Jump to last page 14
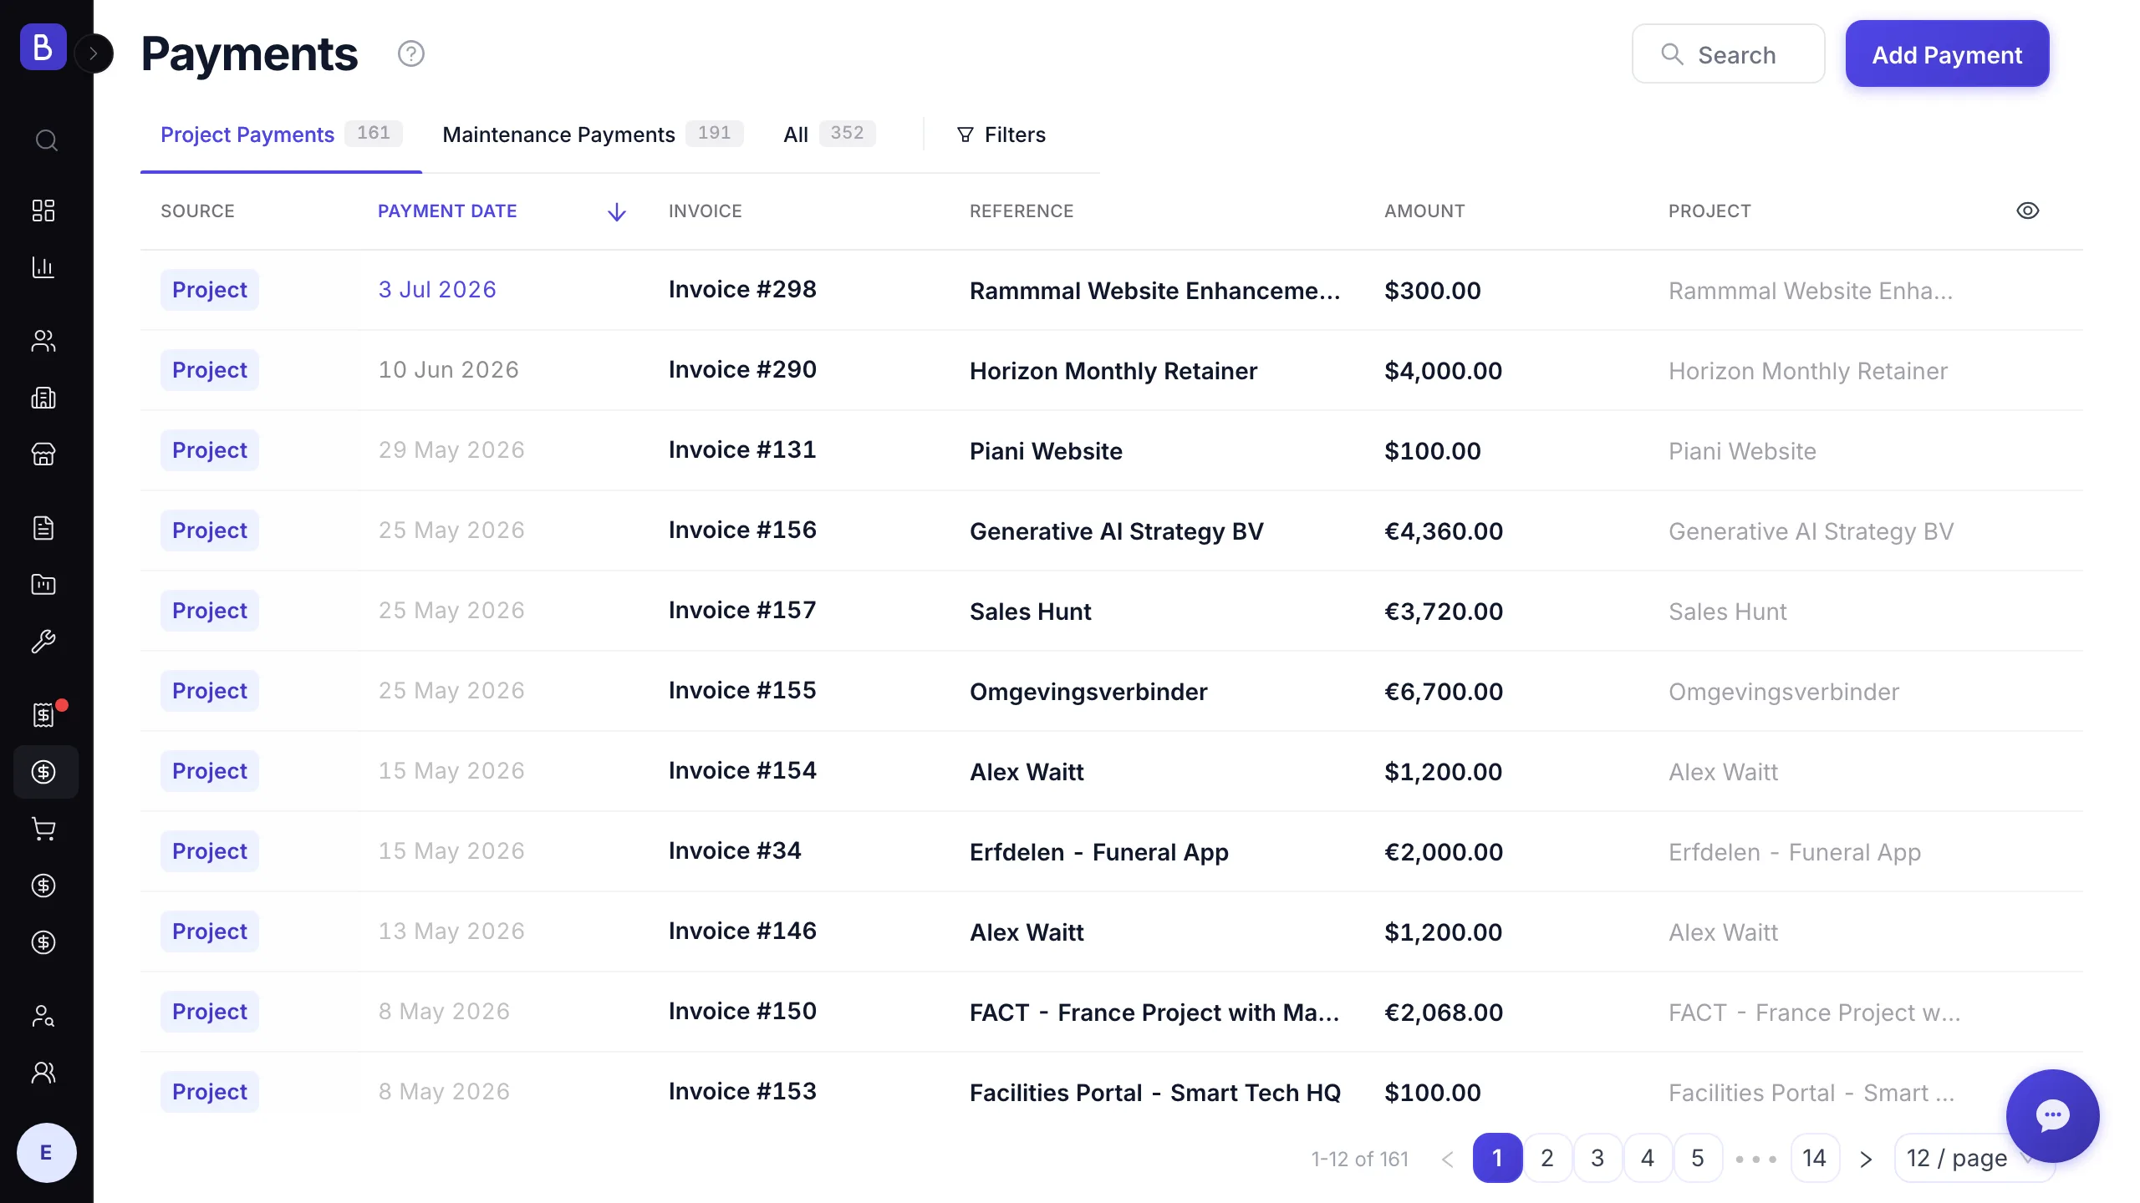2140x1203 pixels. [1815, 1158]
